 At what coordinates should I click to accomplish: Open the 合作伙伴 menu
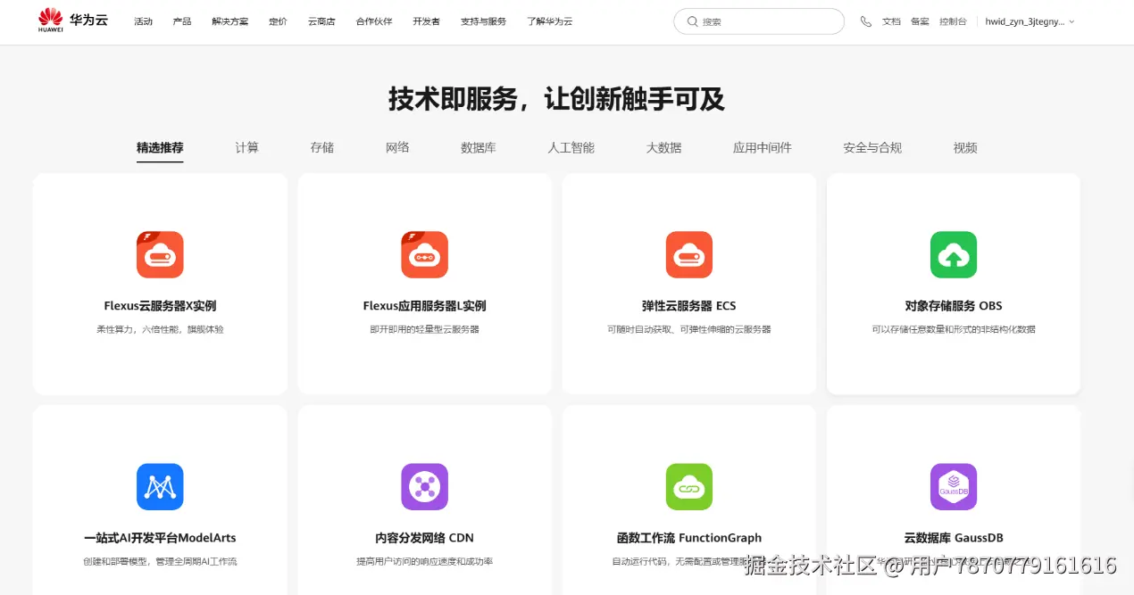pos(374,21)
